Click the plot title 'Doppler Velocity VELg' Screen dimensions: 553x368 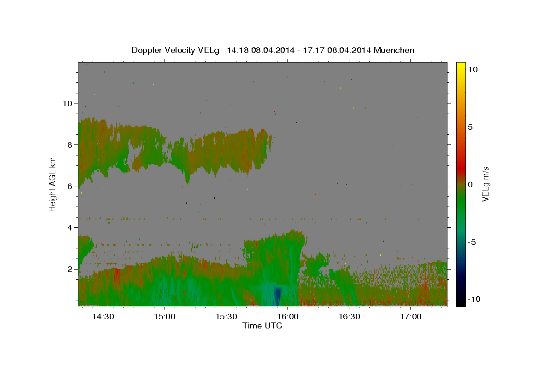click(x=175, y=50)
